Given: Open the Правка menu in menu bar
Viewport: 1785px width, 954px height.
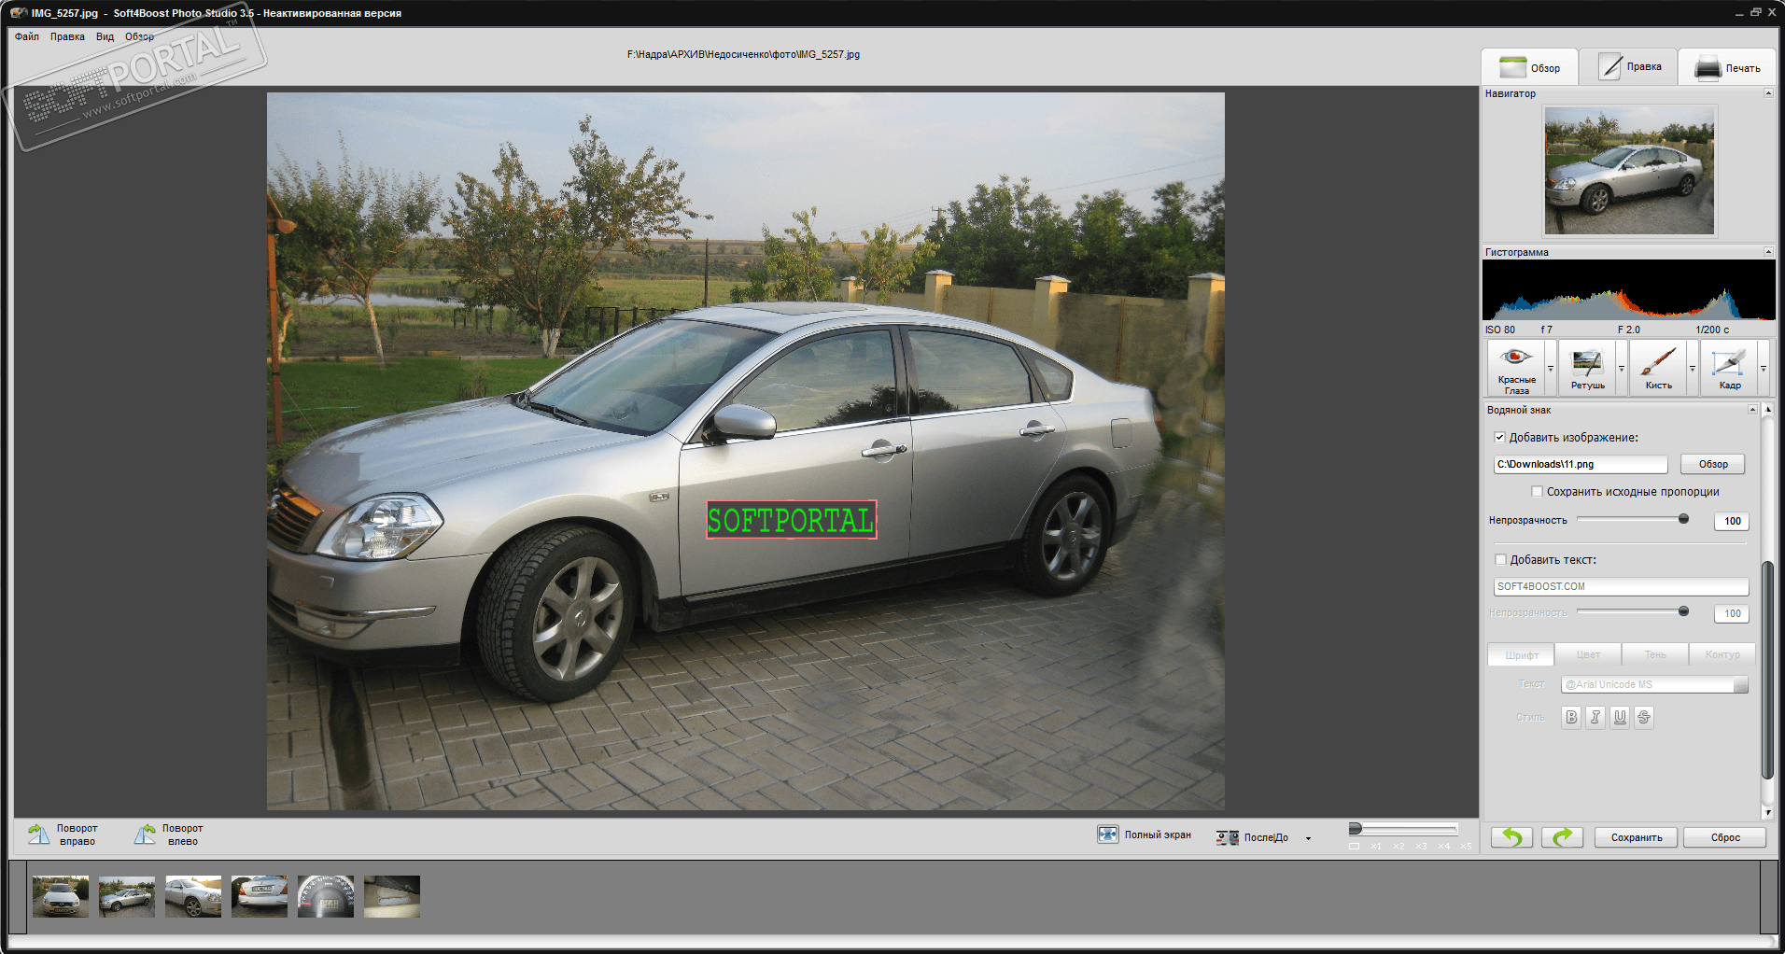Looking at the screenshot, I should point(67,36).
